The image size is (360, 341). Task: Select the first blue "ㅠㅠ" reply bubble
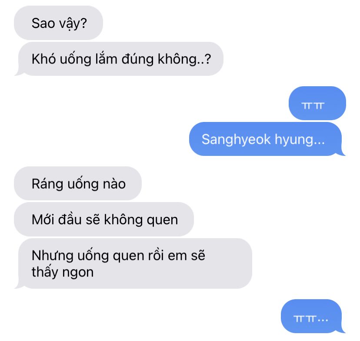point(317,103)
